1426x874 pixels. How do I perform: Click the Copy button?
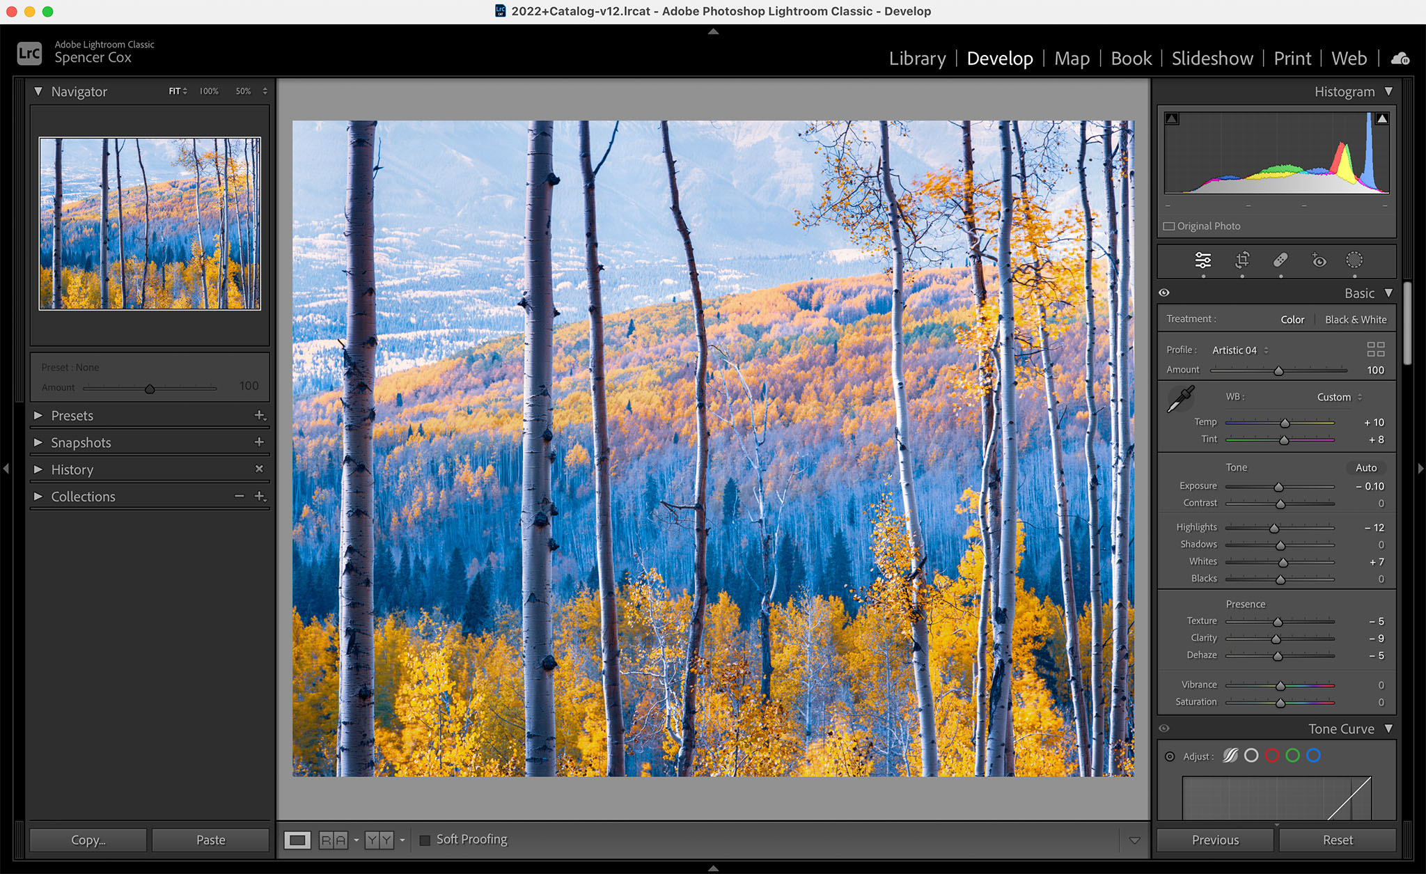pos(88,839)
